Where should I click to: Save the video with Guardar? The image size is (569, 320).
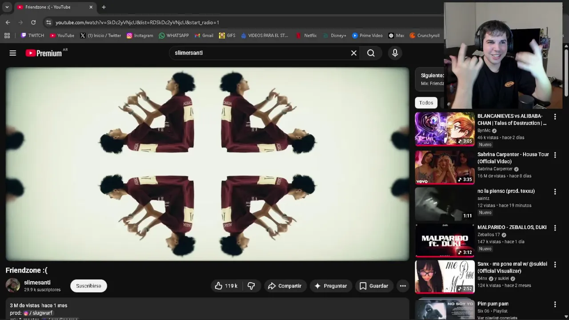tap(373, 286)
